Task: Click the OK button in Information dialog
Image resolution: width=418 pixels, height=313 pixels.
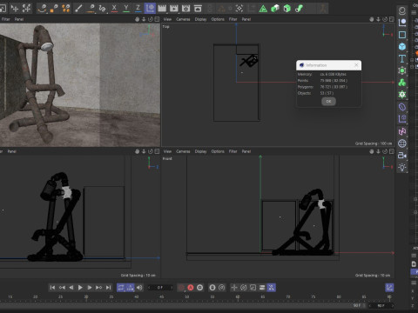Action: pyautogui.click(x=328, y=101)
